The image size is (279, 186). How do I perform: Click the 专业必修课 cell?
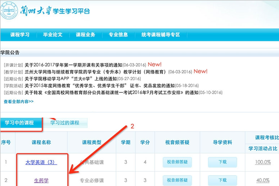[x=92, y=180]
